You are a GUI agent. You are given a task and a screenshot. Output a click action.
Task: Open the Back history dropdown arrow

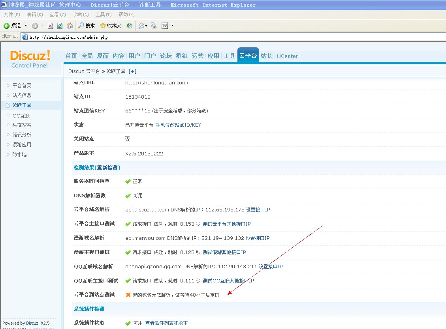26,26
